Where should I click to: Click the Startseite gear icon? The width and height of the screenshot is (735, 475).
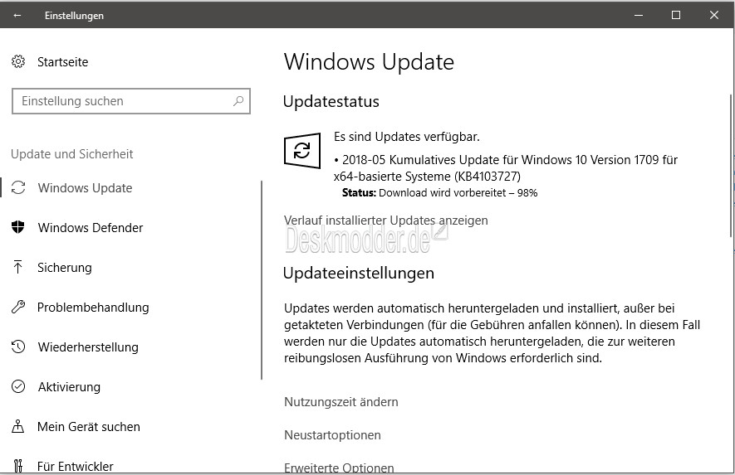pyautogui.click(x=18, y=61)
